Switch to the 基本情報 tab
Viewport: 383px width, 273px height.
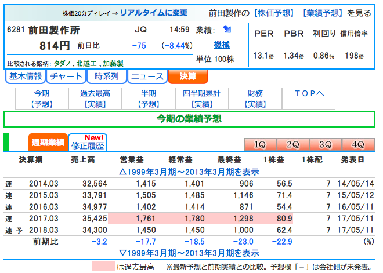point(26,77)
